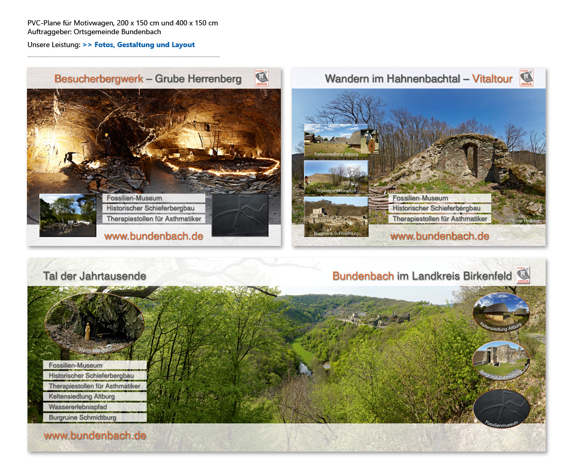Click the 'Keltensiedlung Altburg' small photo in the Vitaltour banner
Viewport: 570px width, 466px height.
(336, 141)
